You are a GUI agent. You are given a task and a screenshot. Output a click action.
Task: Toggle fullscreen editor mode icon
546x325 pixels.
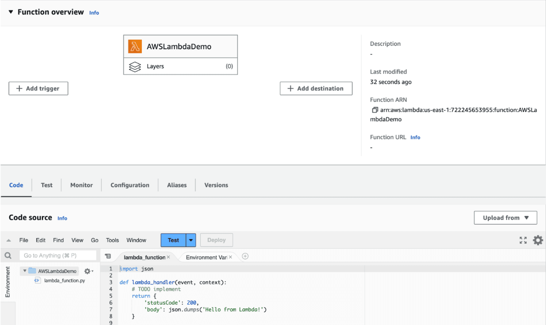pyautogui.click(x=523, y=240)
